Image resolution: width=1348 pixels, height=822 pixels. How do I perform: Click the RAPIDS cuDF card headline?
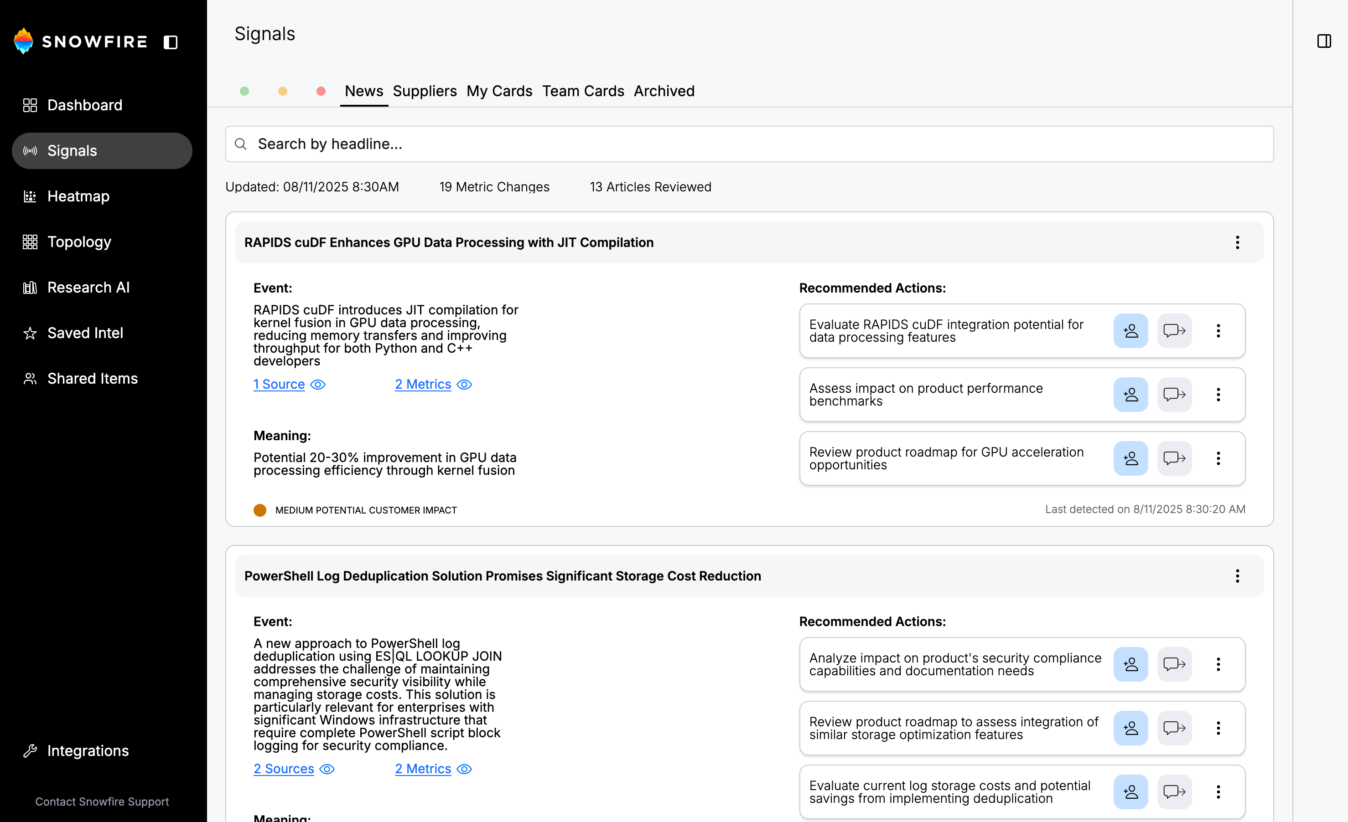click(x=449, y=243)
